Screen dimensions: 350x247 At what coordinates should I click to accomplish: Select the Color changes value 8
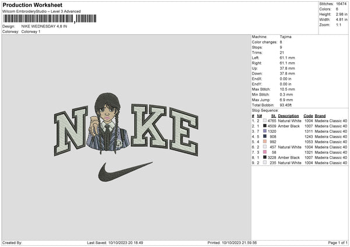pos(281,42)
